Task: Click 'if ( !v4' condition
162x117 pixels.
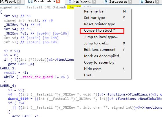Action: point(16,103)
